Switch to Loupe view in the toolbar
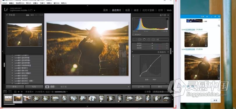This screenshot has height=109, width=236. 47,87
